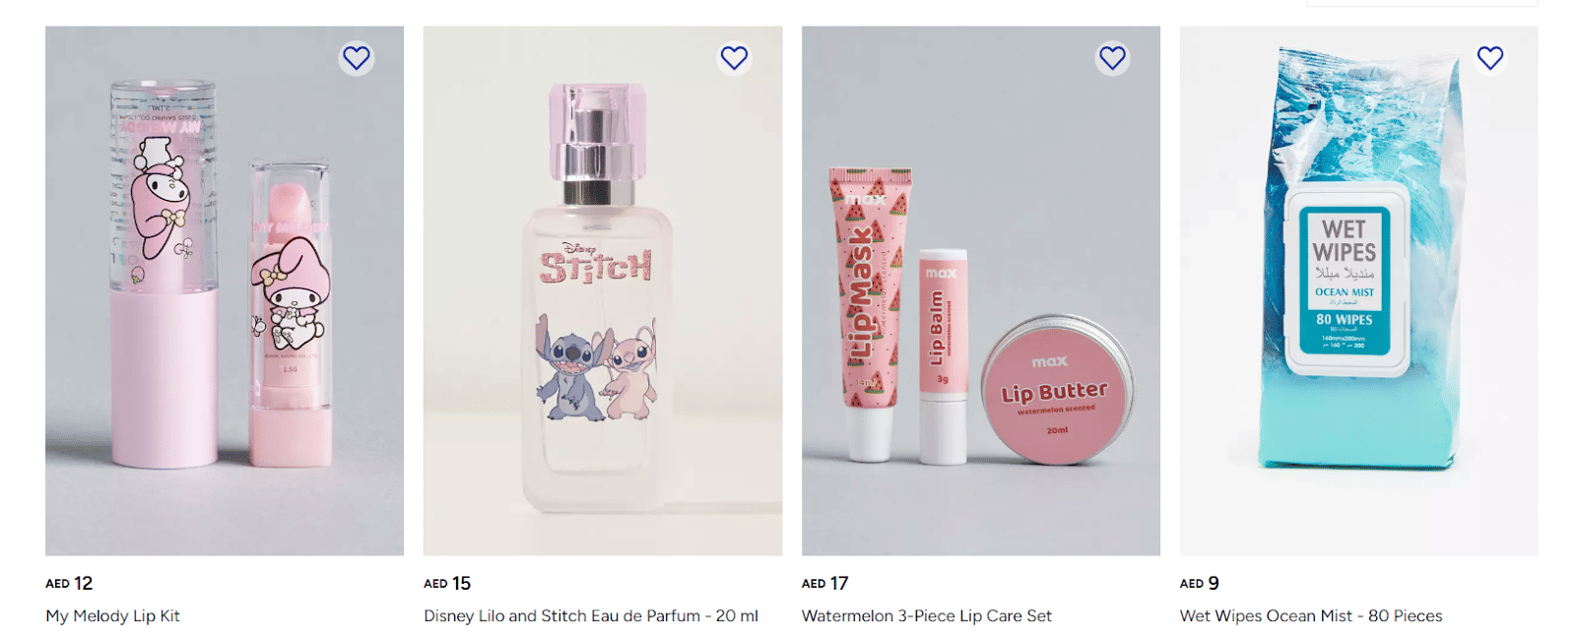Open Disney Lilo and Stitch Eau de Parfum link
This screenshot has width=1576, height=635.
pos(591,615)
